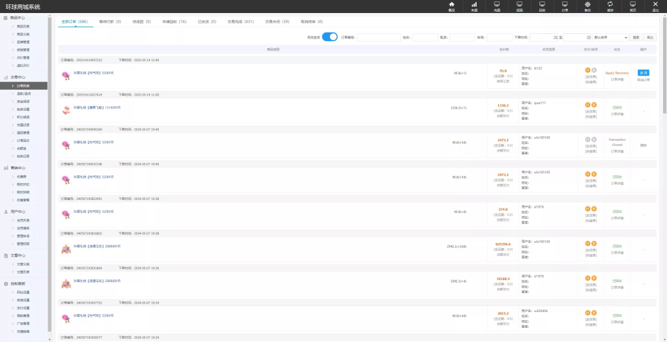Click the 退出 exit X icon
Image resolution: width=667 pixels, height=342 pixels.
pyautogui.click(x=655, y=5)
